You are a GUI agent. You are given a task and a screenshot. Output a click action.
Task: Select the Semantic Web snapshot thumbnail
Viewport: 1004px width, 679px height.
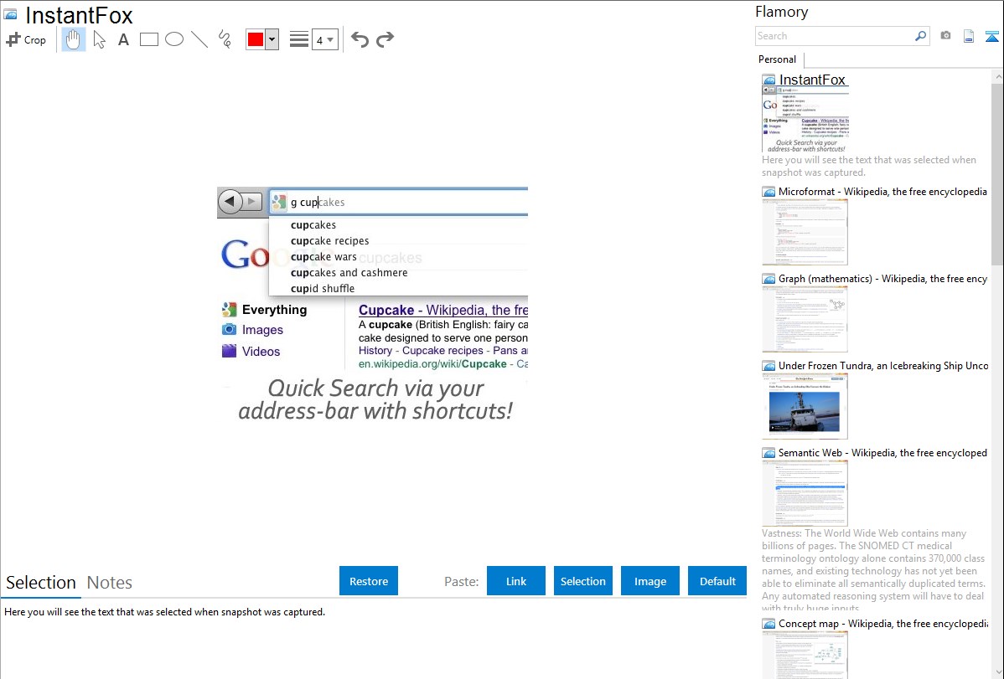(x=805, y=493)
